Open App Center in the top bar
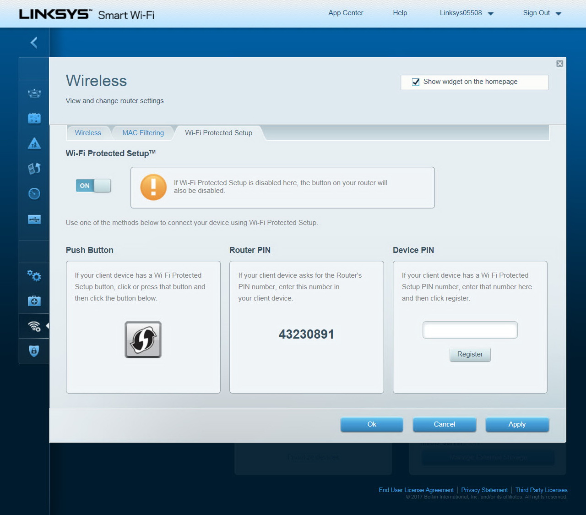Screen dimensions: 586x515 click(x=346, y=13)
